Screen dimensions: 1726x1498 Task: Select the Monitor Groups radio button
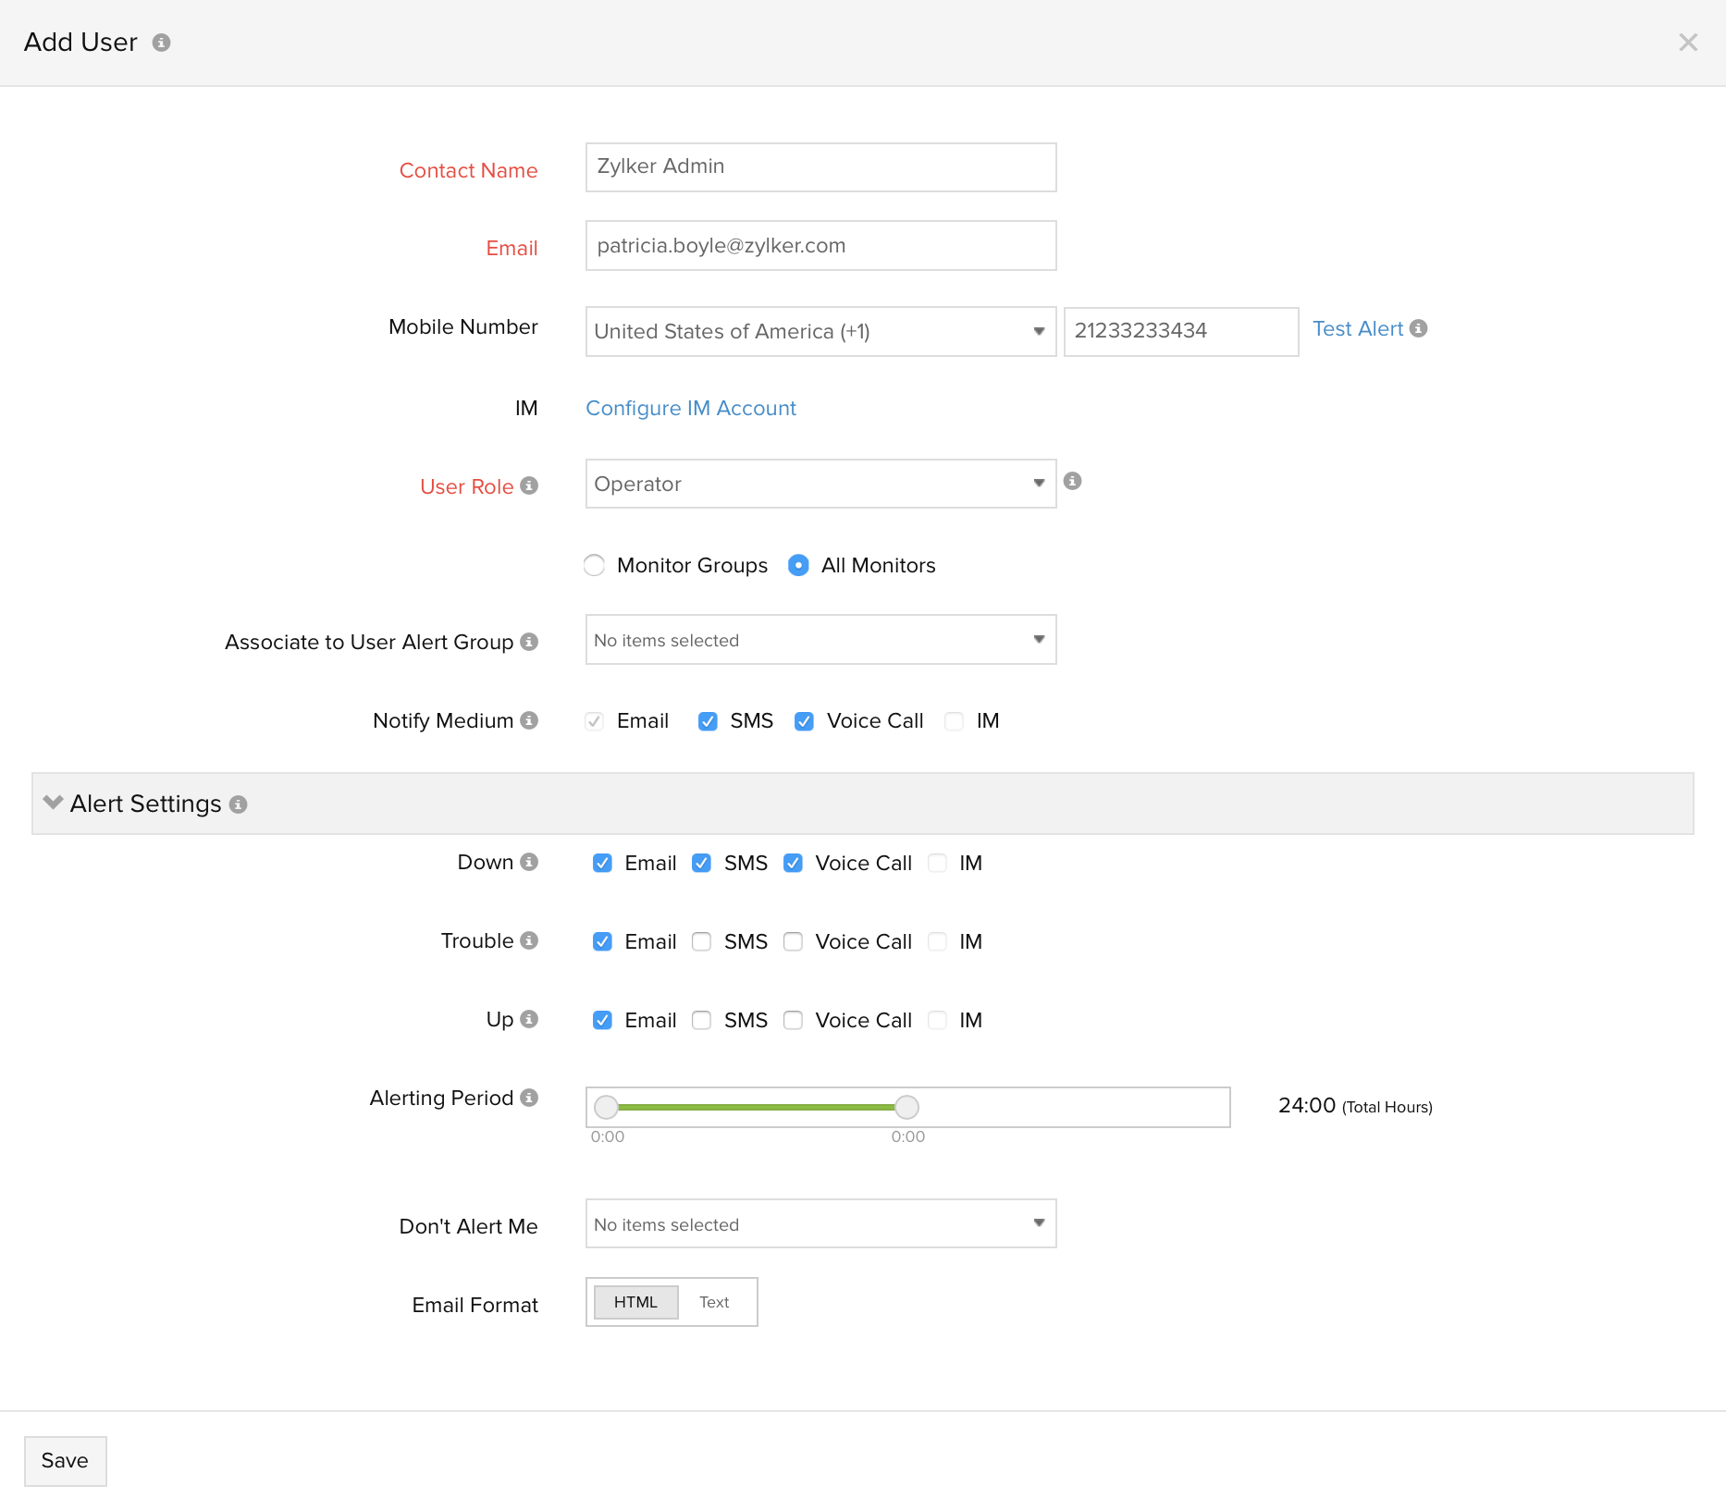point(594,565)
